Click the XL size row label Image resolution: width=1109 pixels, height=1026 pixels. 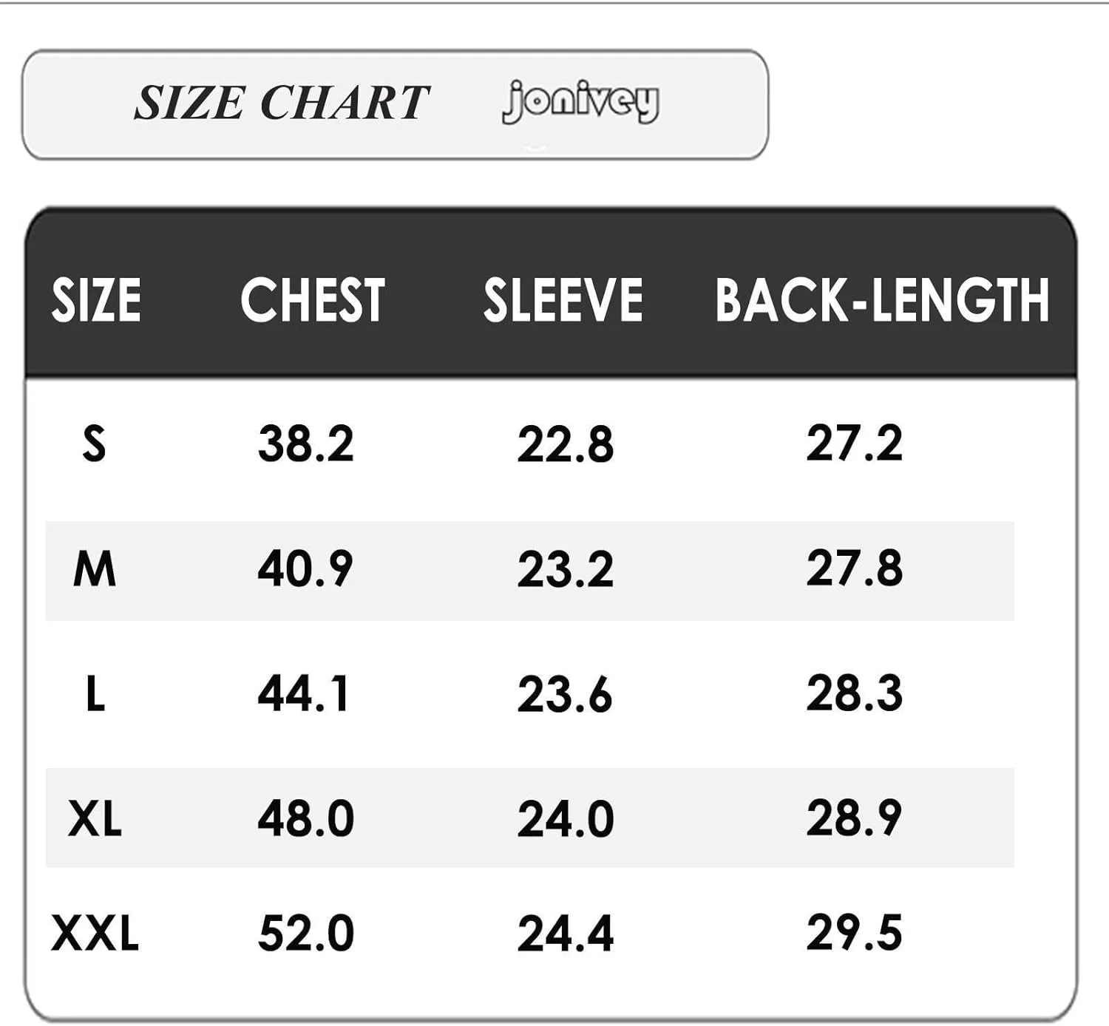tap(95, 819)
